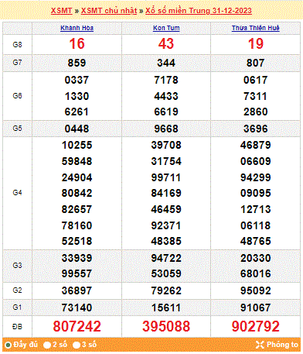Click the G6 number 6261
This screenshot has width=303, height=354.
tap(77, 112)
